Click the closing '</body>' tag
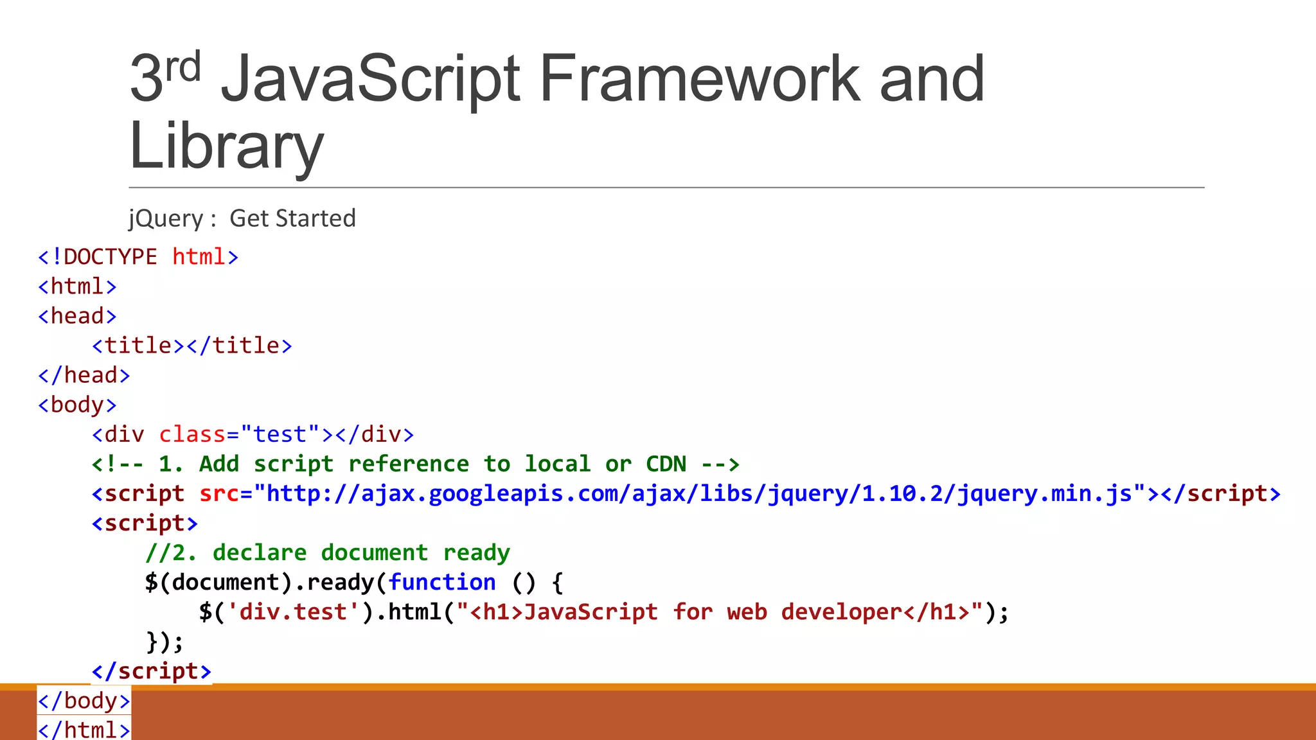Screen dimensions: 1316x740 [x=84, y=700]
